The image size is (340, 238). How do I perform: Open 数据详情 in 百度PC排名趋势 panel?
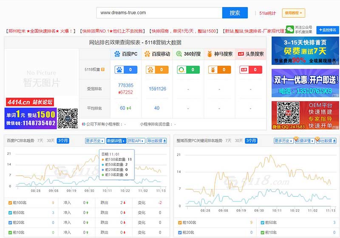(116, 141)
